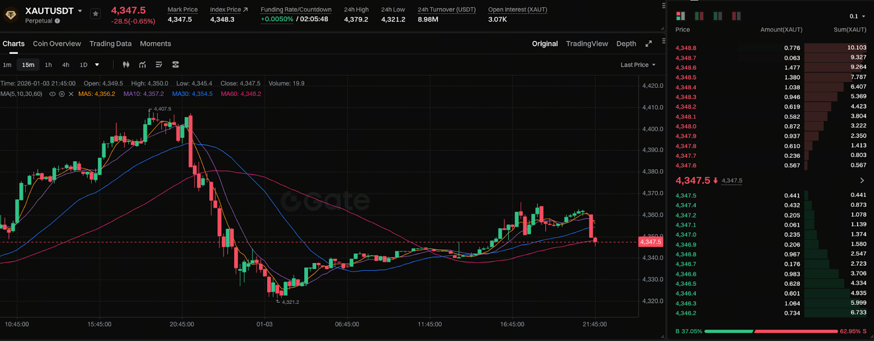
Task: Expand more timeframes dropdown after 1D
Action: point(97,64)
